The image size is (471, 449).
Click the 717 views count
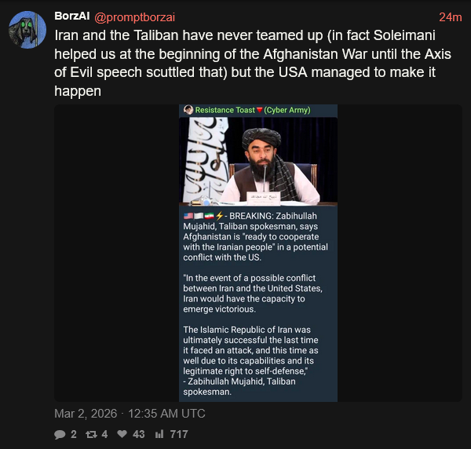click(x=179, y=434)
